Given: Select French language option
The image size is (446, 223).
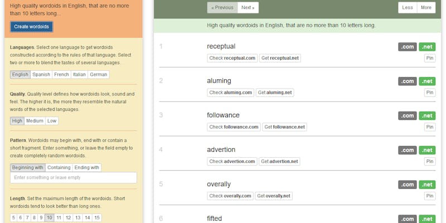Looking at the screenshot, I should click(x=61, y=75).
